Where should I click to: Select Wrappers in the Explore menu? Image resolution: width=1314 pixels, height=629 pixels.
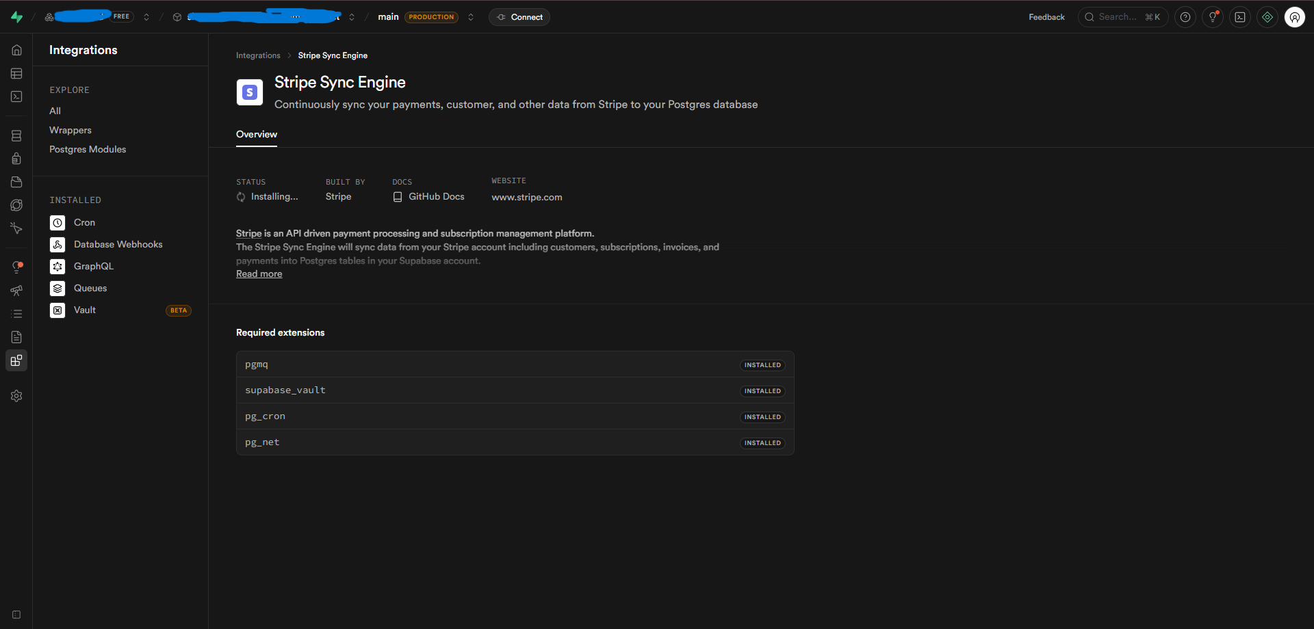(x=70, y=130)
